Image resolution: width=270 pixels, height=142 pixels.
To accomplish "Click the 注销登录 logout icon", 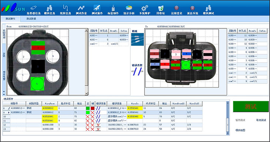I will coord(176,10).
